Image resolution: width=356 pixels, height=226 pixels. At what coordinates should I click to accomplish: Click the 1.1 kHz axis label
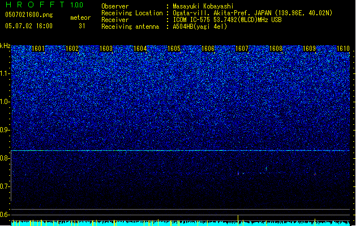5,73
